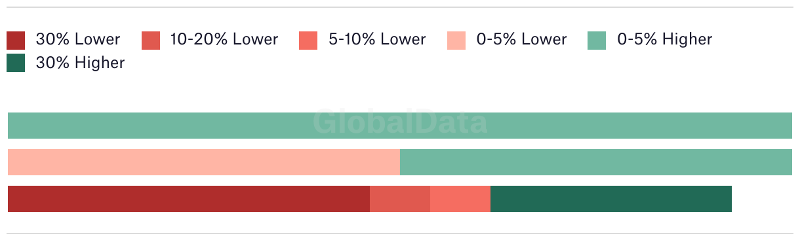Select the pale pink segment in middle bar
Viewport: 800px width, 242px height.
(x=204, y=162)
